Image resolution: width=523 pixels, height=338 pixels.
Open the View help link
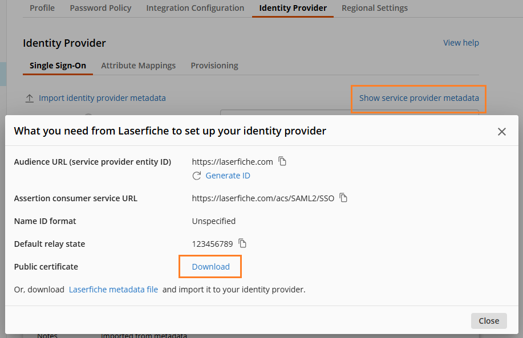[x=461, y=42]
